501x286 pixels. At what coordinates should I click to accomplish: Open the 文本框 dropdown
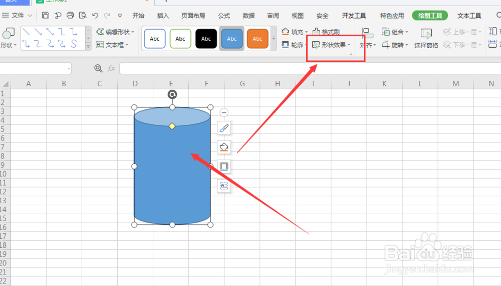pos(112,45)
